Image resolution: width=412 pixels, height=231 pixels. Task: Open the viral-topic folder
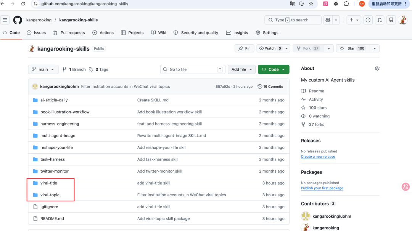pyautogui.click(x=50, y=195)
